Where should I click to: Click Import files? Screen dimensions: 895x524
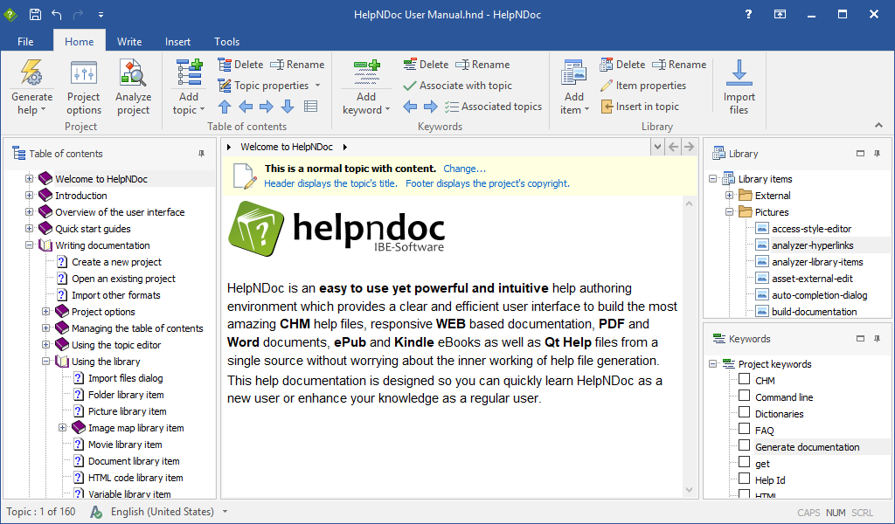click(739, 86)
